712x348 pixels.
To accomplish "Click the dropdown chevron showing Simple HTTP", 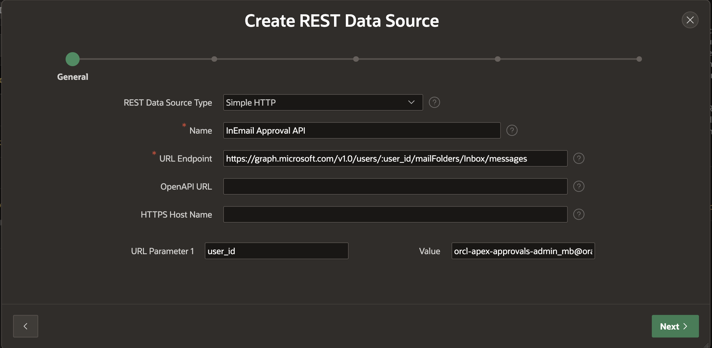I will 411,102.
